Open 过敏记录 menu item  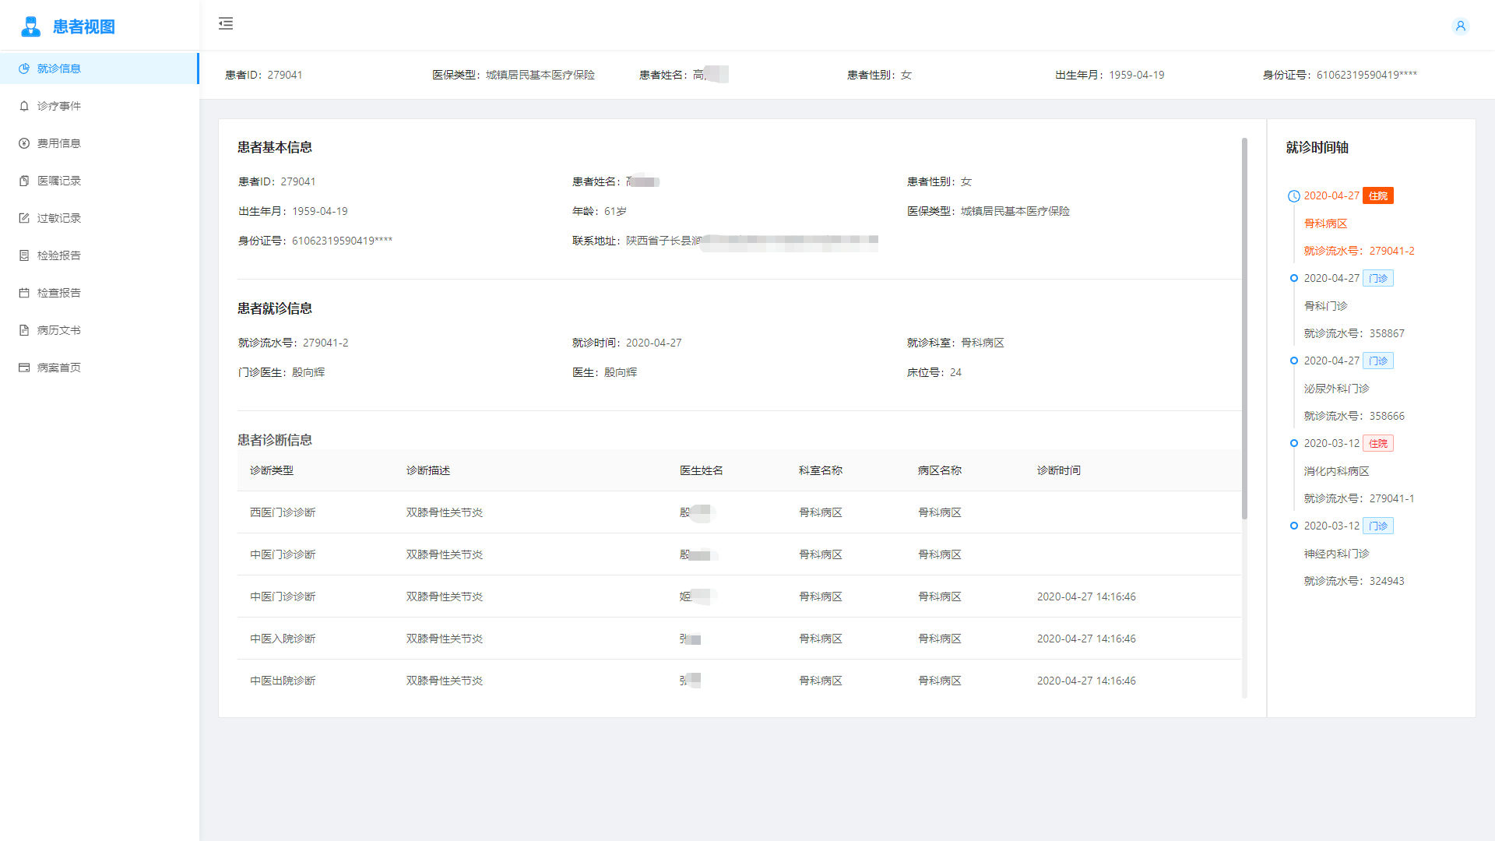pos(99,218)
